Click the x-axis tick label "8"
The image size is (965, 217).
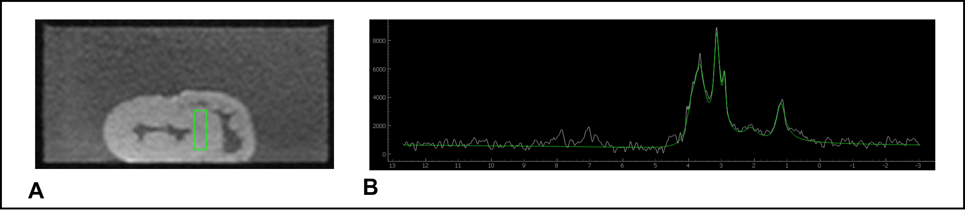[557, 166]
